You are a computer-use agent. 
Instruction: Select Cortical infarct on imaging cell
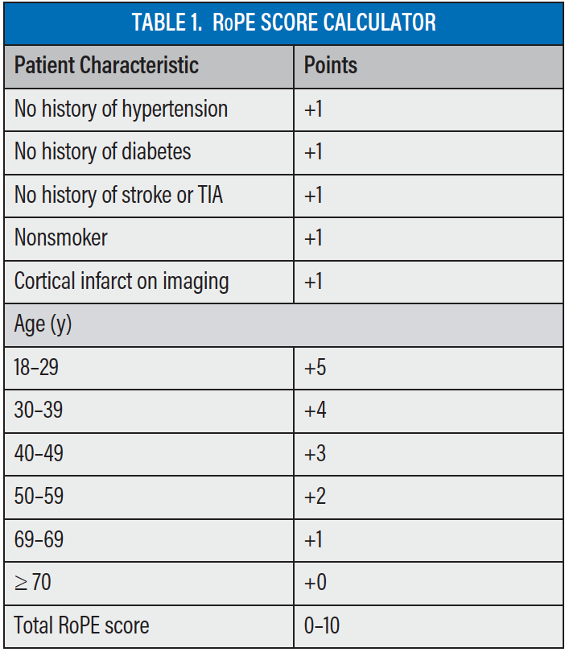[x=122, y=282]
